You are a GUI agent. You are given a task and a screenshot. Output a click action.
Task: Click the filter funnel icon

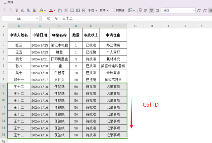point(17,10)
